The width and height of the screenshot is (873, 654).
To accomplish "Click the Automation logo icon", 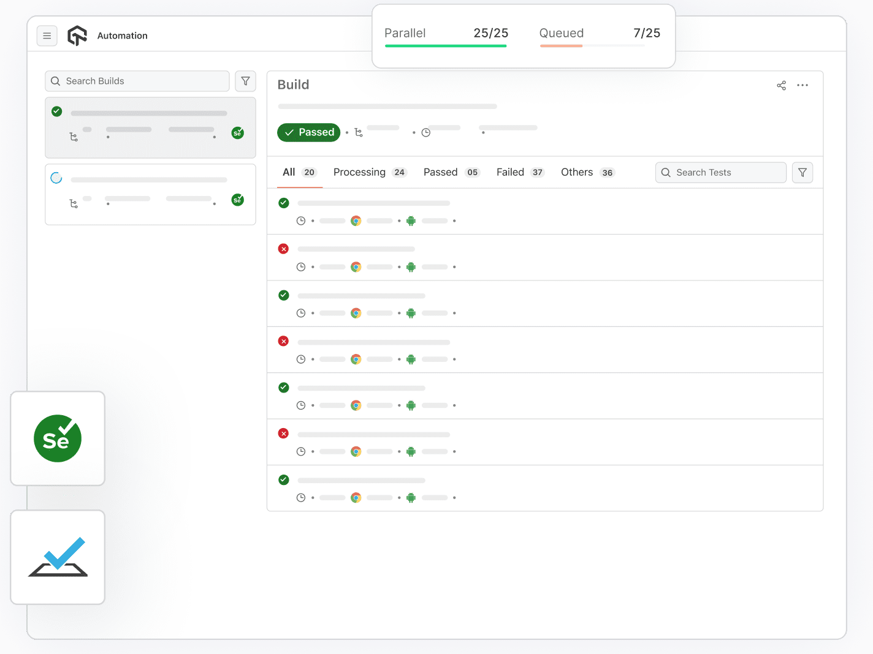I will (x=77, y=36).
